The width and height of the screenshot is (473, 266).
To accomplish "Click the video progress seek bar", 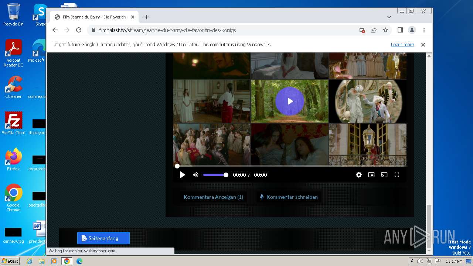I will (x=290, y=166).
